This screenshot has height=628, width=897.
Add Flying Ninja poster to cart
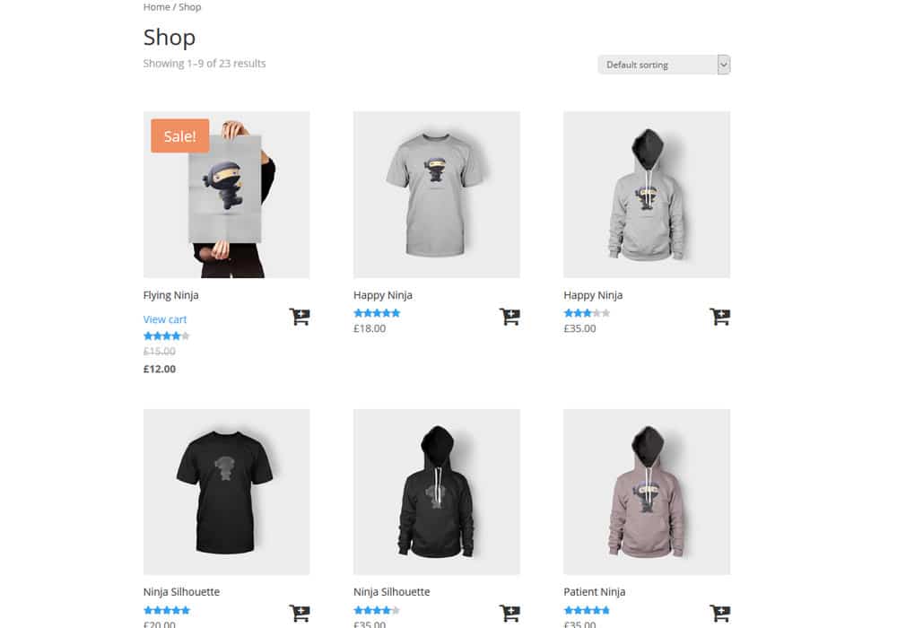pos(300,317)
